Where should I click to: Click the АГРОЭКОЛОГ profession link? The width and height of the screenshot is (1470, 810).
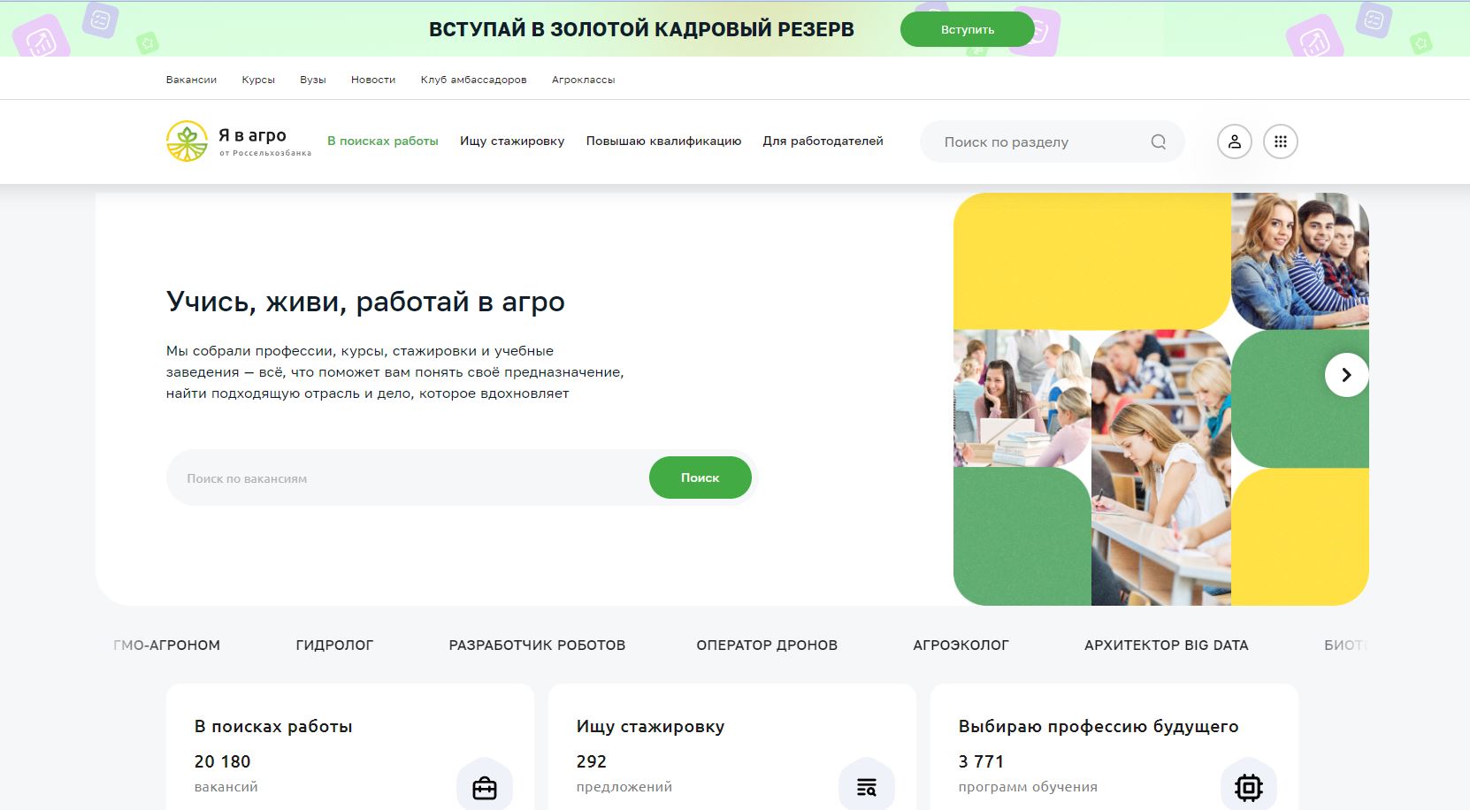point(961,646)
